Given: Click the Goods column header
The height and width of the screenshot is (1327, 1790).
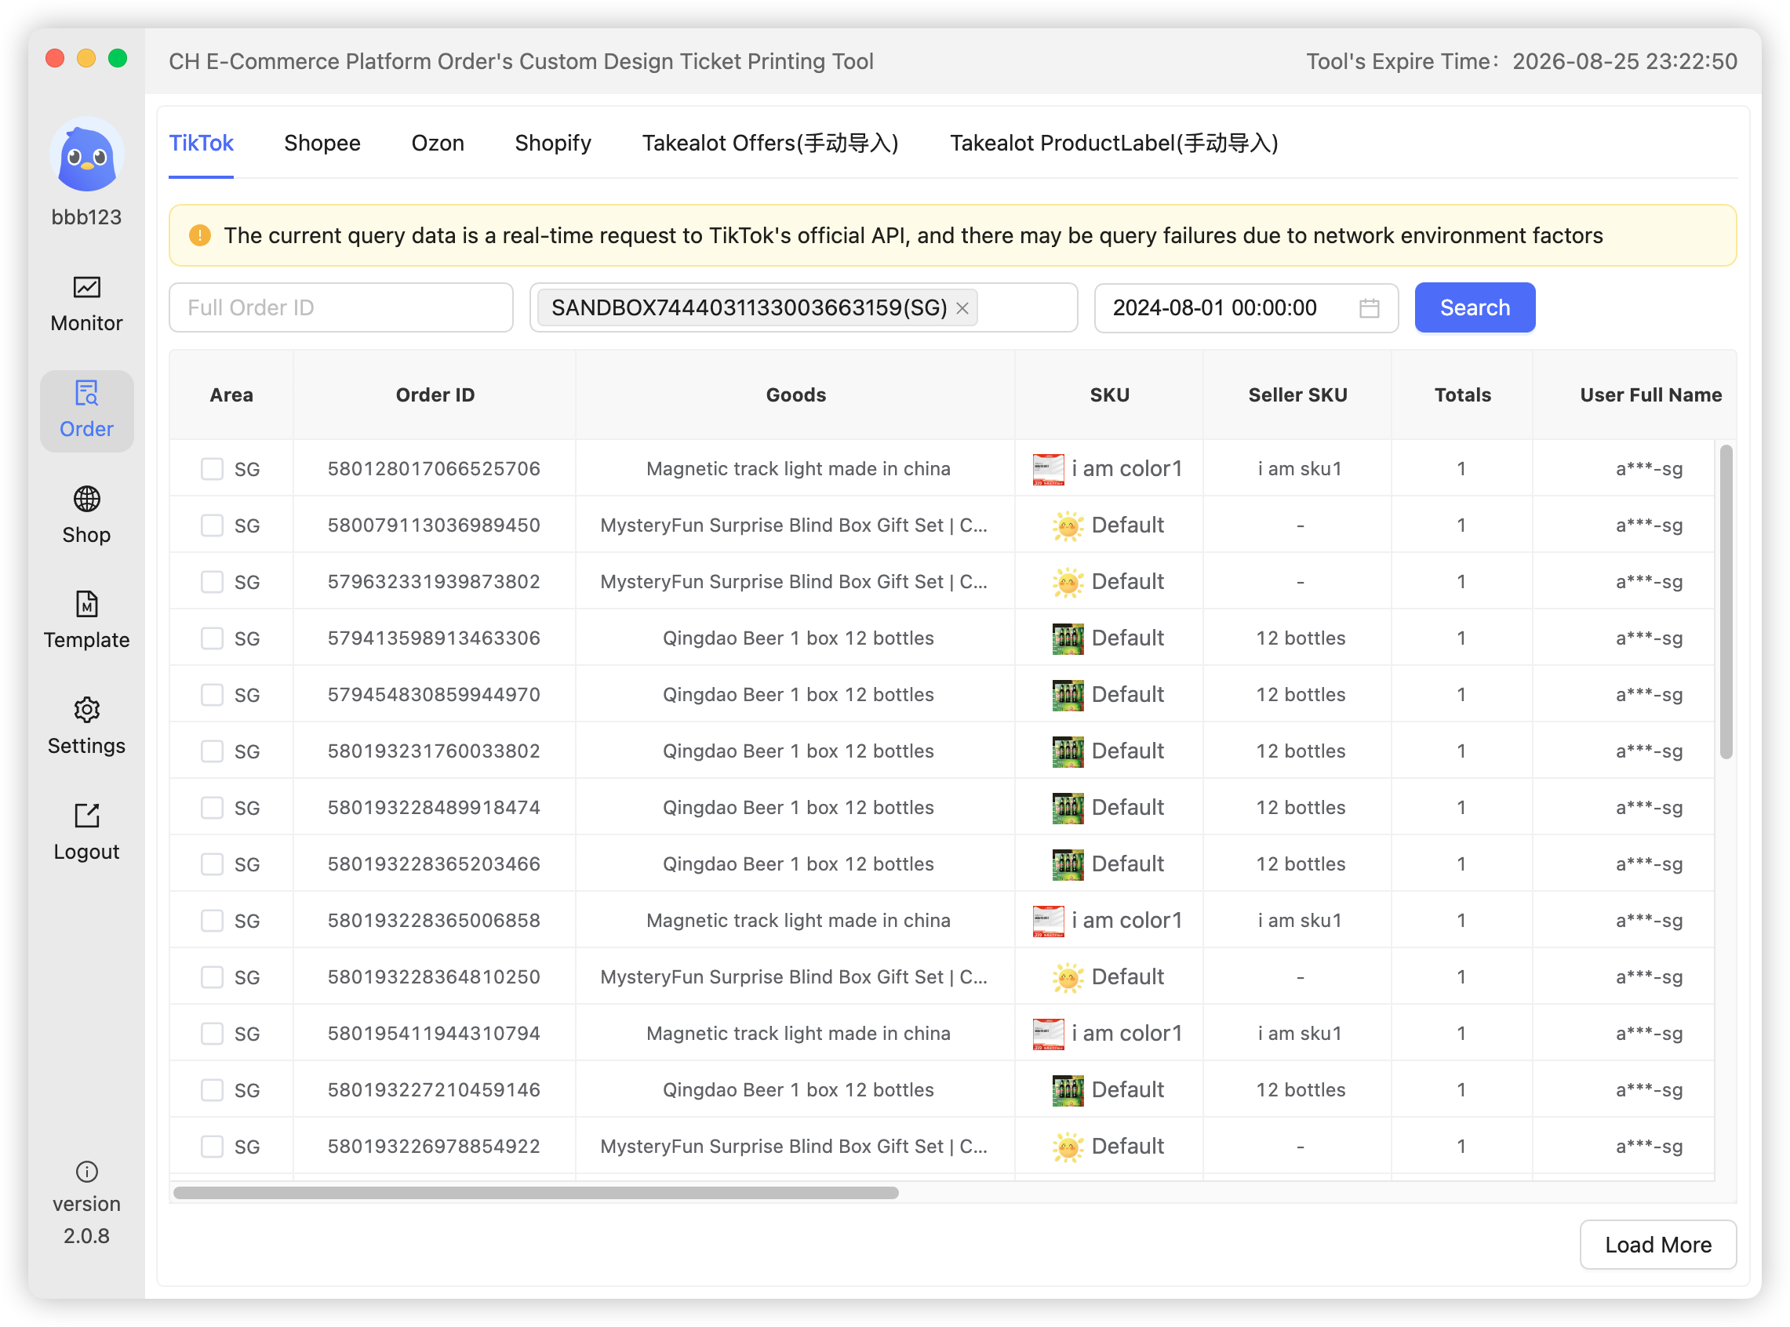Looking at the screenshot, I should pos(796,395).
